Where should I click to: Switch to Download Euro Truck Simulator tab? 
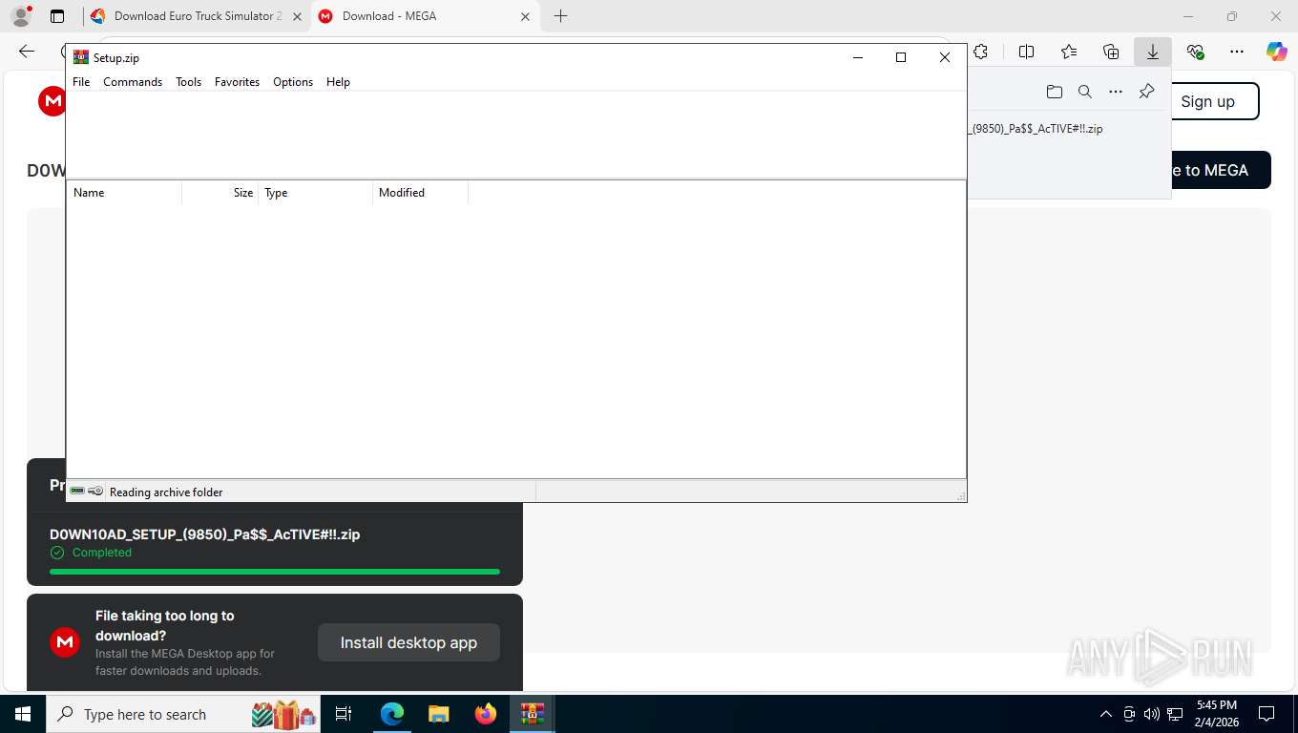(x=197, y=16)
